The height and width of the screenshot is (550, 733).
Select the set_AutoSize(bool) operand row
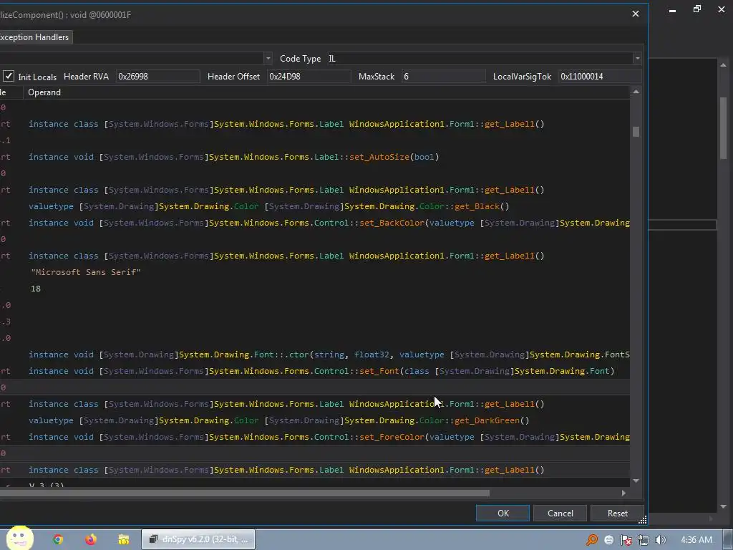tap(234, 157)
